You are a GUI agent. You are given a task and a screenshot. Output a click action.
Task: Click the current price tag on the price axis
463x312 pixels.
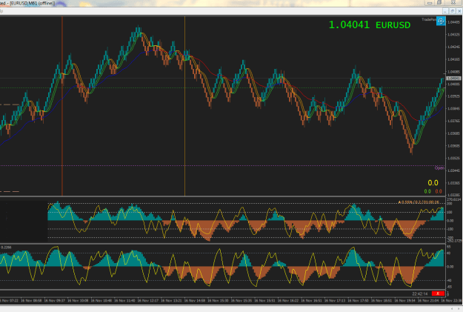[453, 79]
